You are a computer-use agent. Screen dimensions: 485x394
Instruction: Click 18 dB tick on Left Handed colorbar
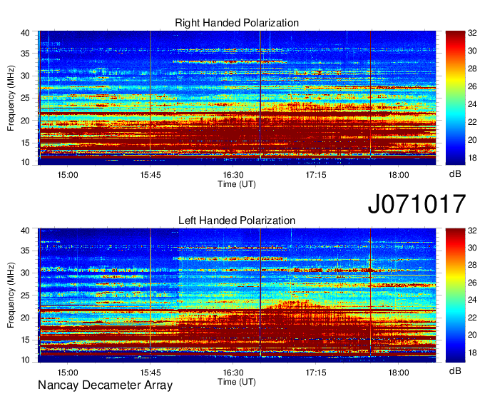(x=472, y=353)
